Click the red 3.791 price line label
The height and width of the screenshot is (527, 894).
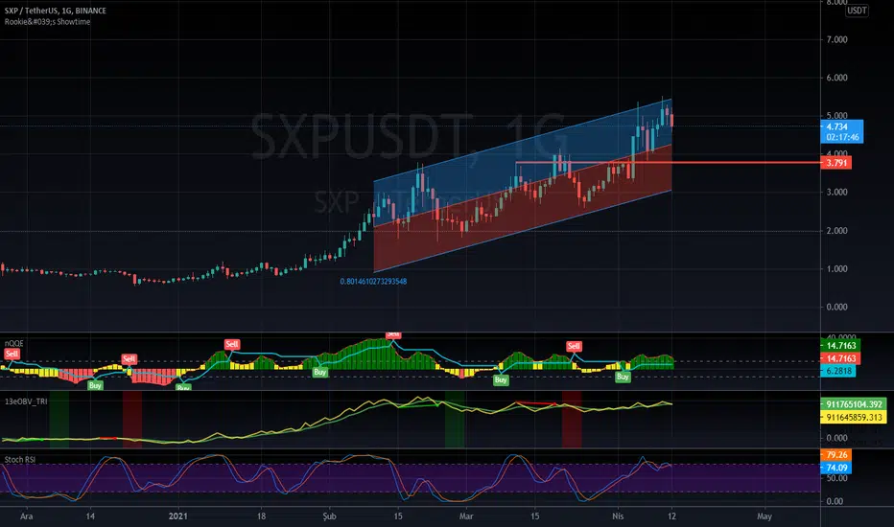pyautogui.click(x=835, y=163)
